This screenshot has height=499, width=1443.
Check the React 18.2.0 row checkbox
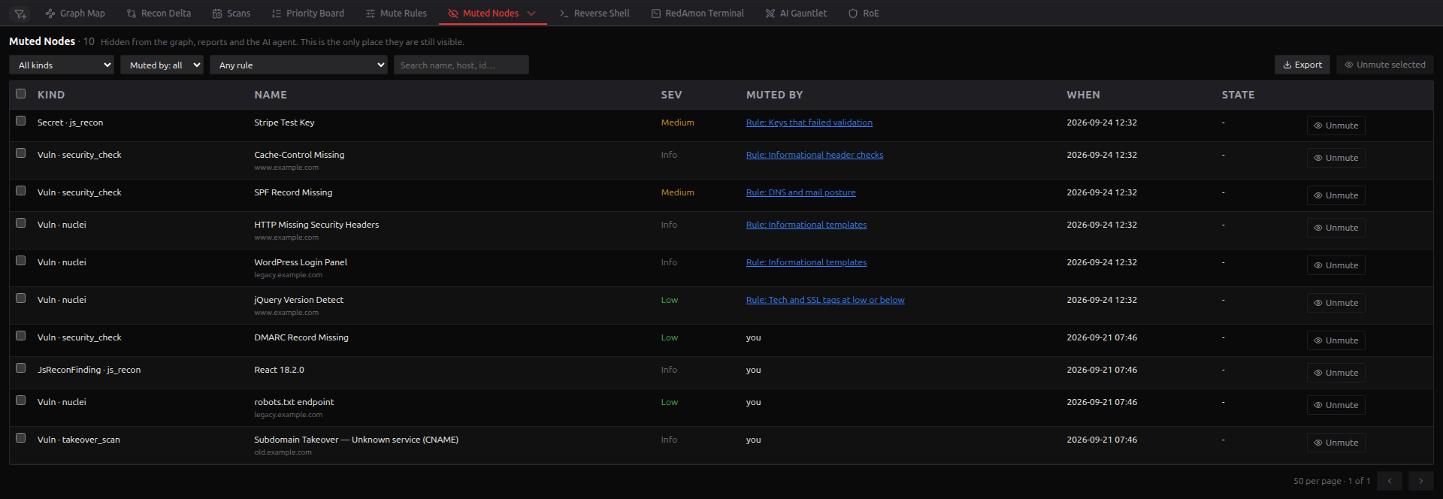(21, 368)
